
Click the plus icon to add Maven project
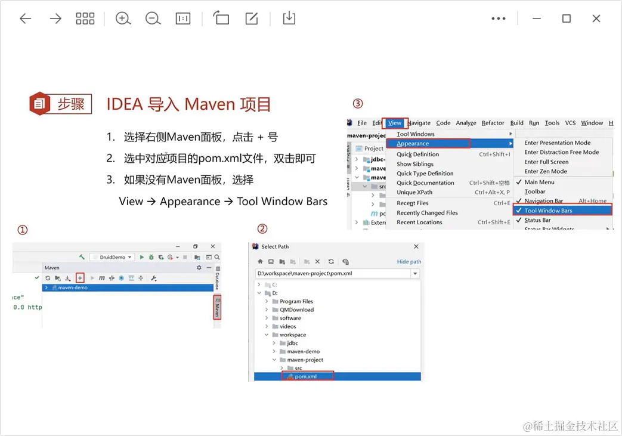[80, 278]
